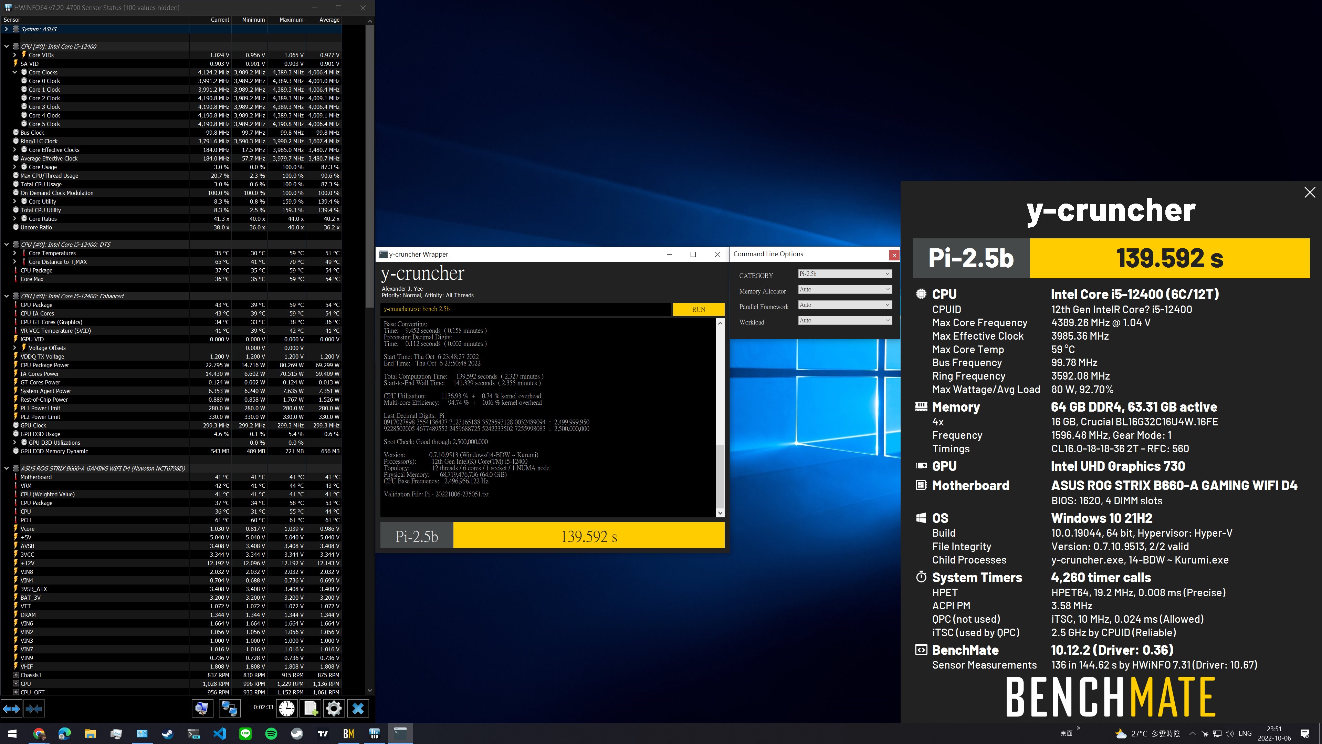This screenshot has height=744, width=1322.
Task: Open Windows Start menu
Action: 12,734
